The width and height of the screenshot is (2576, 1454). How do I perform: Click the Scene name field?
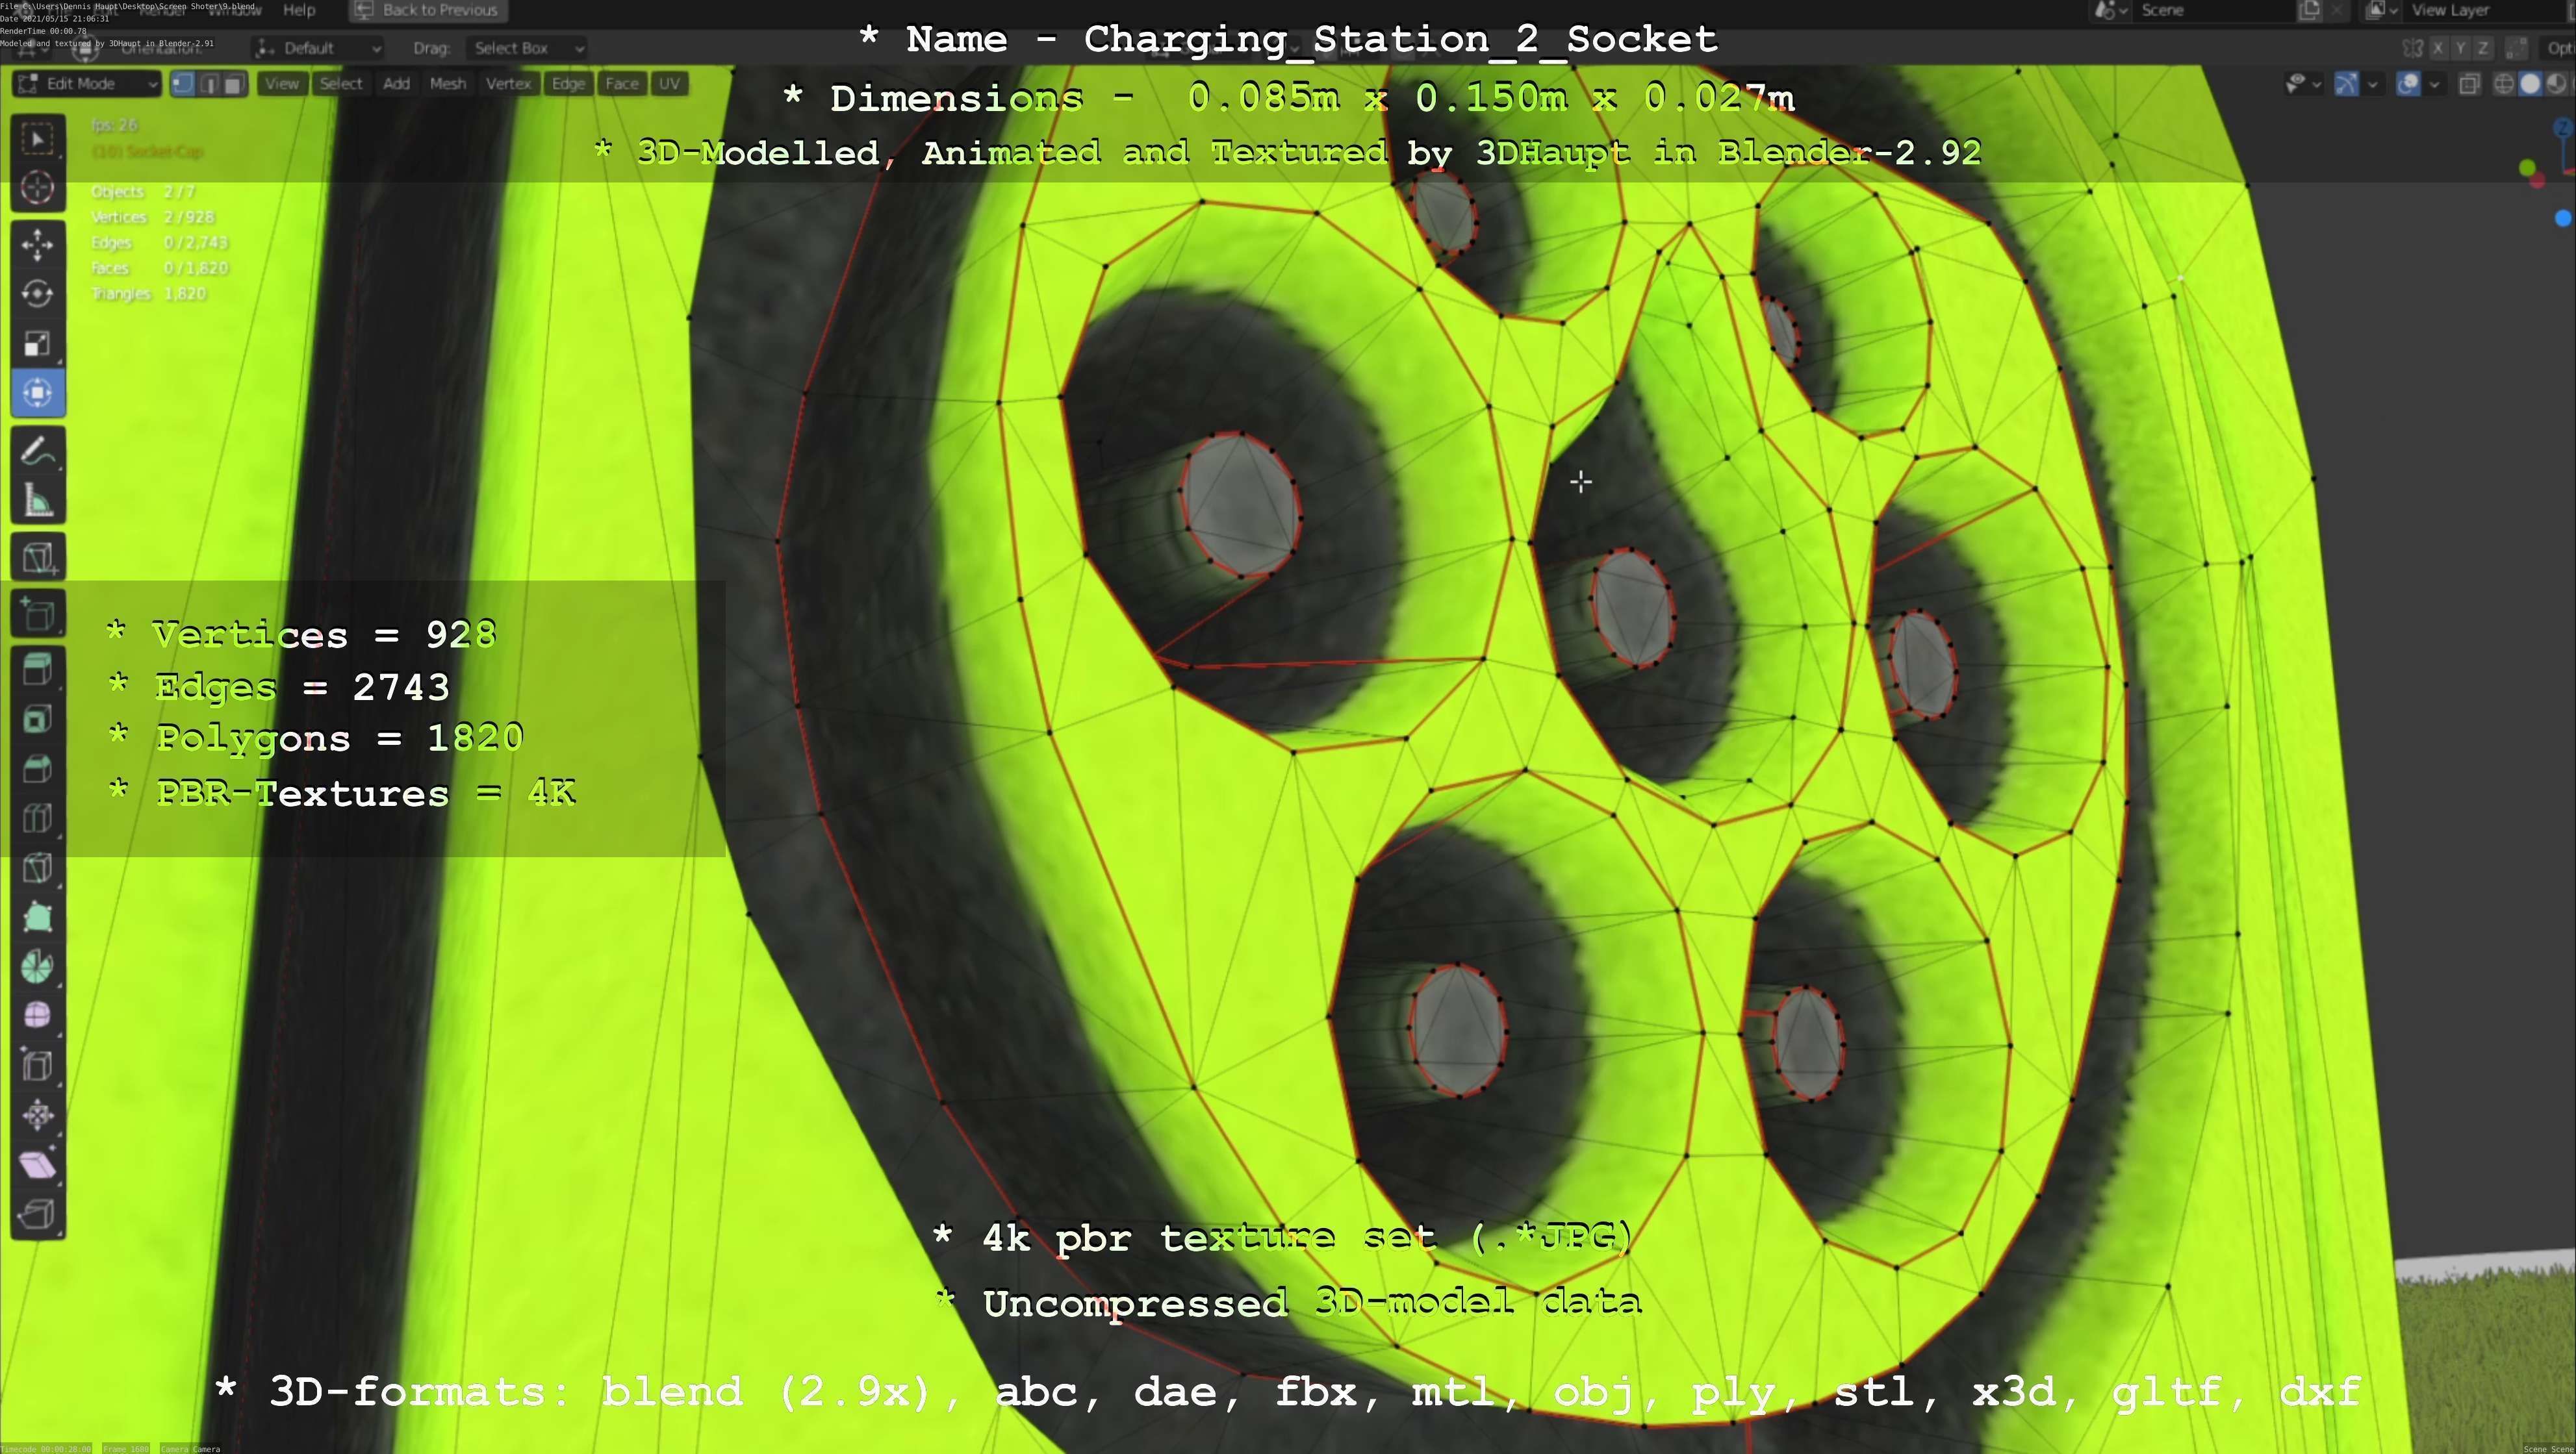[x=2210, y=10]
